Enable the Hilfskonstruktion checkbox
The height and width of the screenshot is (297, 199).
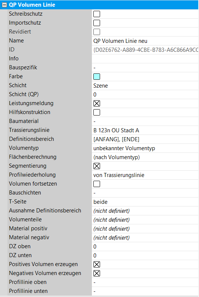coord(97,112)
